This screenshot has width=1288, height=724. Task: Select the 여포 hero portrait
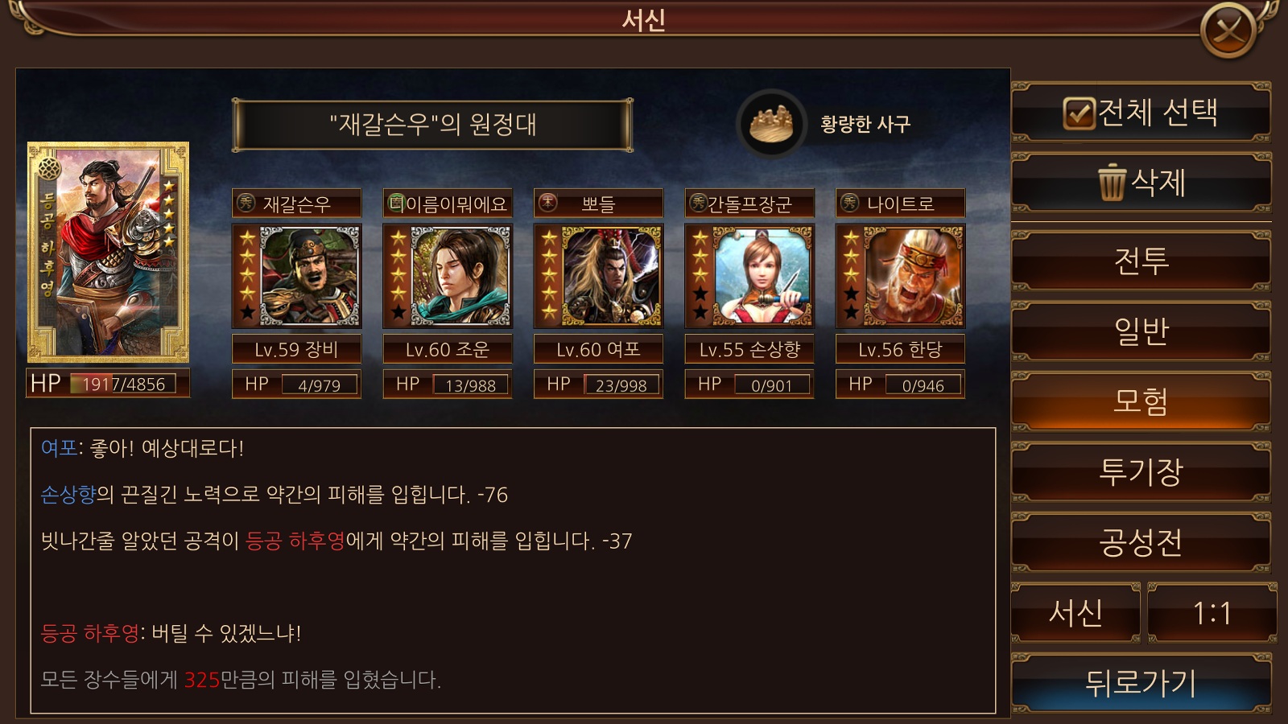[x=598, y=275]
